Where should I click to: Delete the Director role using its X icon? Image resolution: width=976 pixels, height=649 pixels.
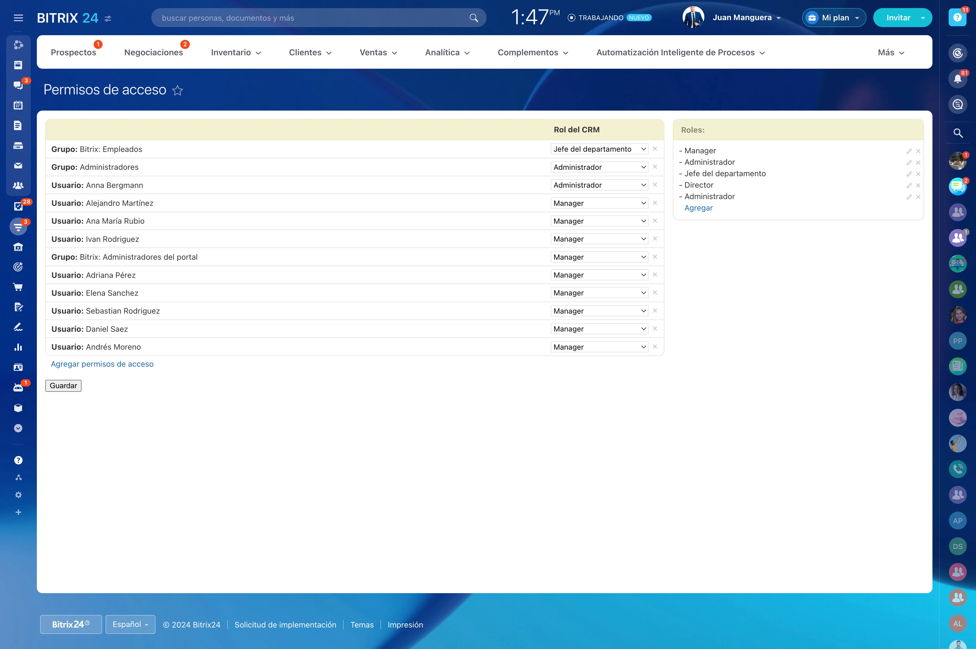coord(919,185)
